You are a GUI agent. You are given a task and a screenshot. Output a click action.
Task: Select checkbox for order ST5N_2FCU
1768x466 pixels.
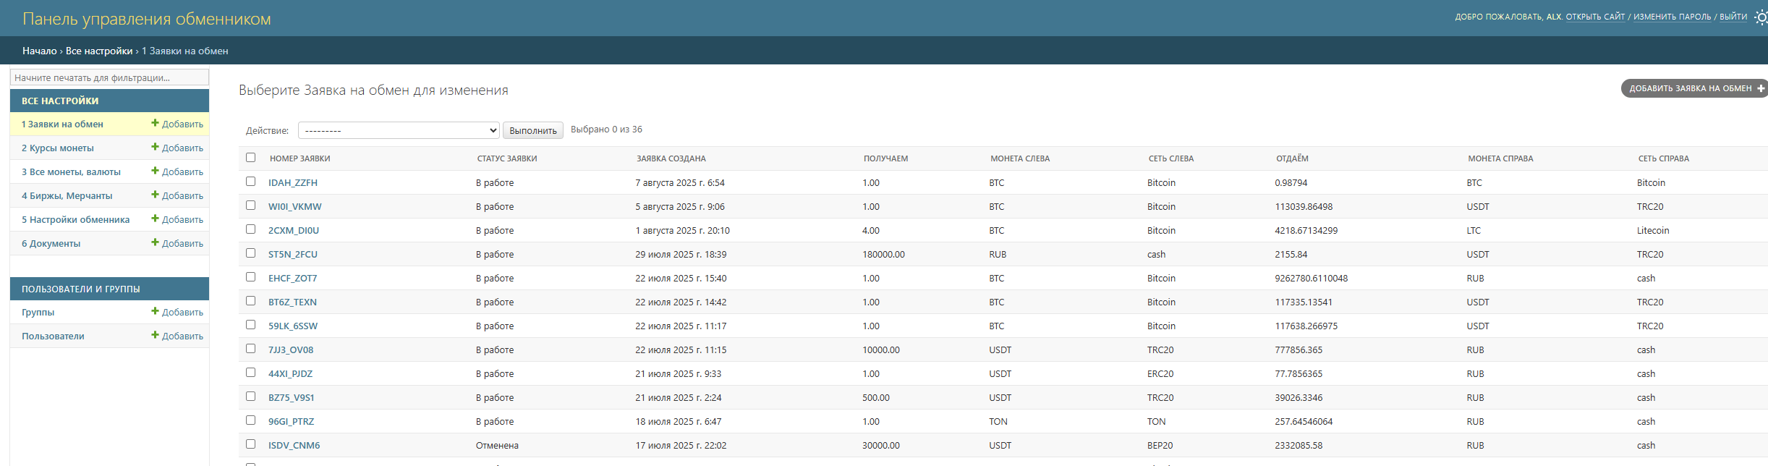click(x=251, y=253)
